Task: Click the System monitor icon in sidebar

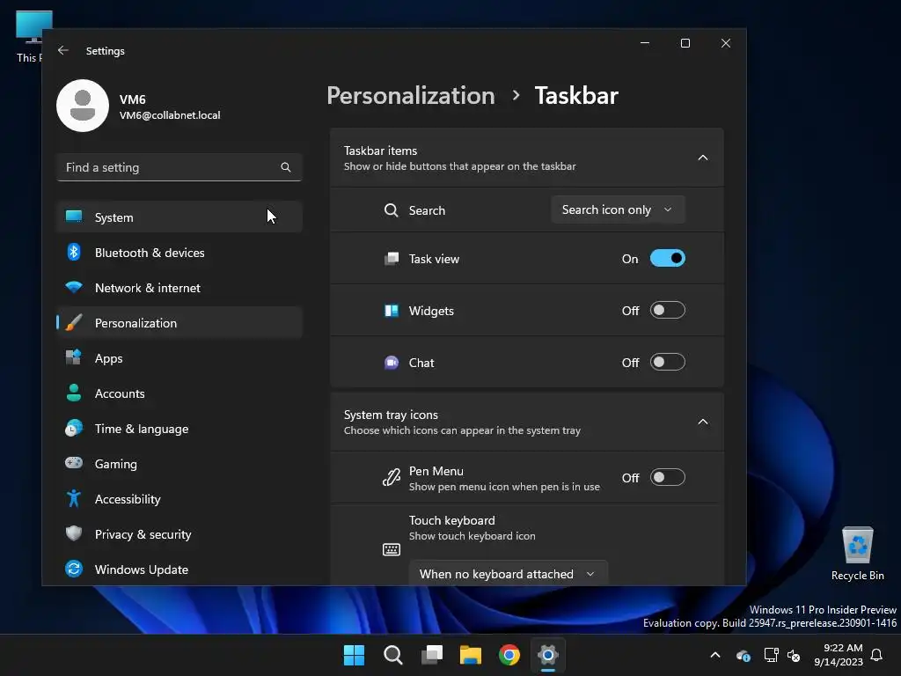Action: click(x=74, y=217)
